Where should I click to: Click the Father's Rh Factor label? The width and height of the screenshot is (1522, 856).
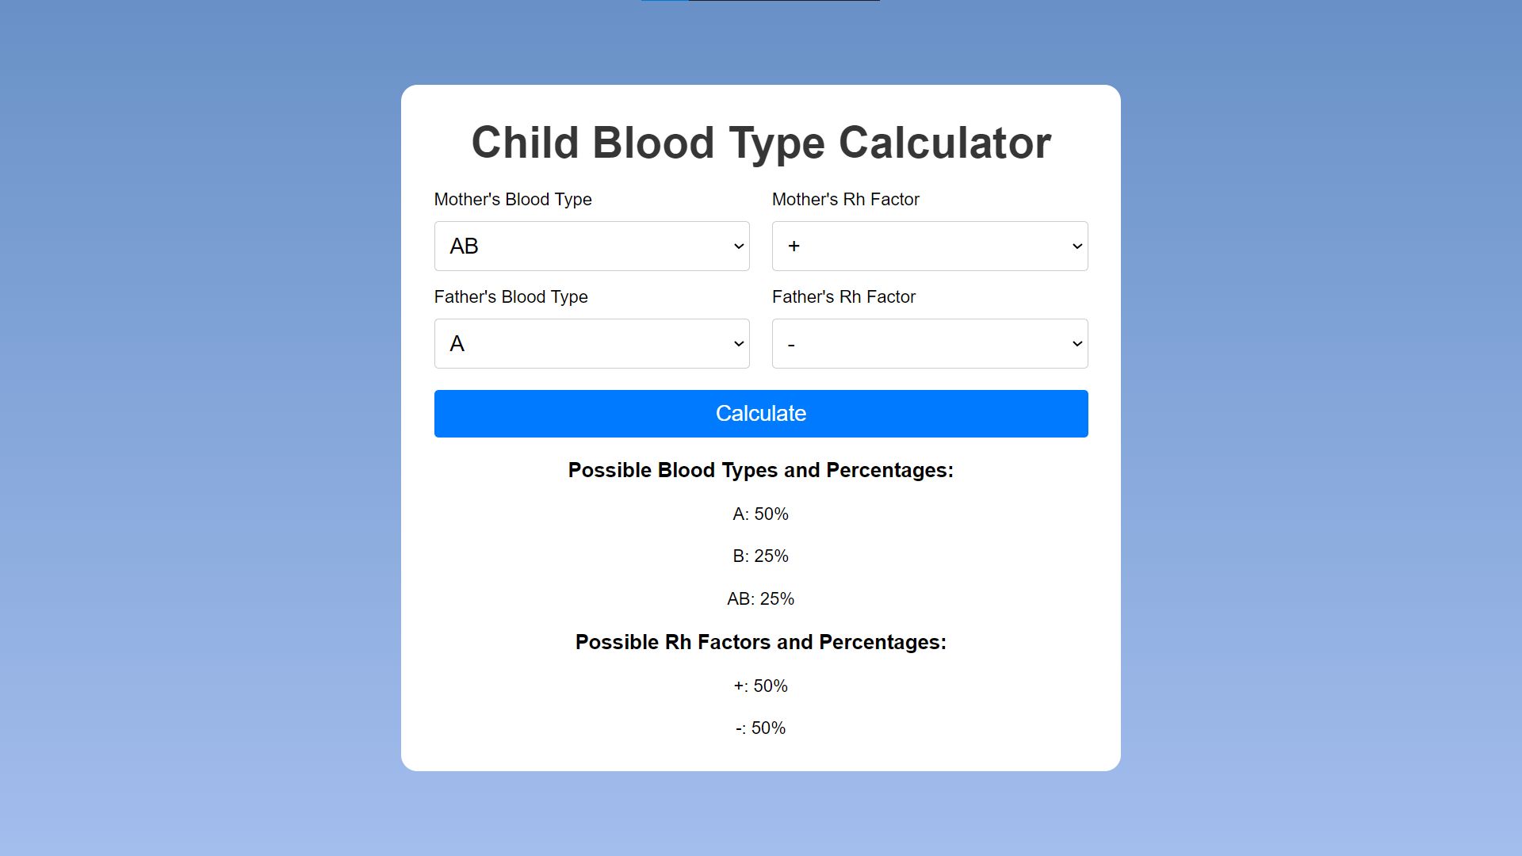tap(843, 297)
